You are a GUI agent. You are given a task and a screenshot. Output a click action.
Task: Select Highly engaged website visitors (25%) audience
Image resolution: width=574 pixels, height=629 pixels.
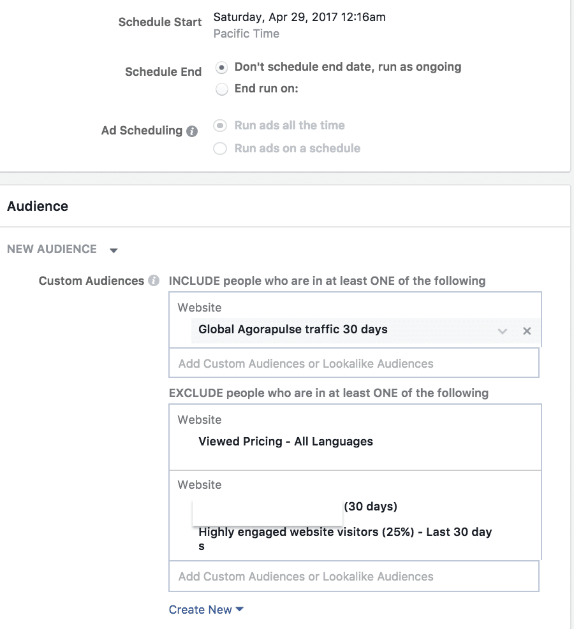[x=345, y=539]
